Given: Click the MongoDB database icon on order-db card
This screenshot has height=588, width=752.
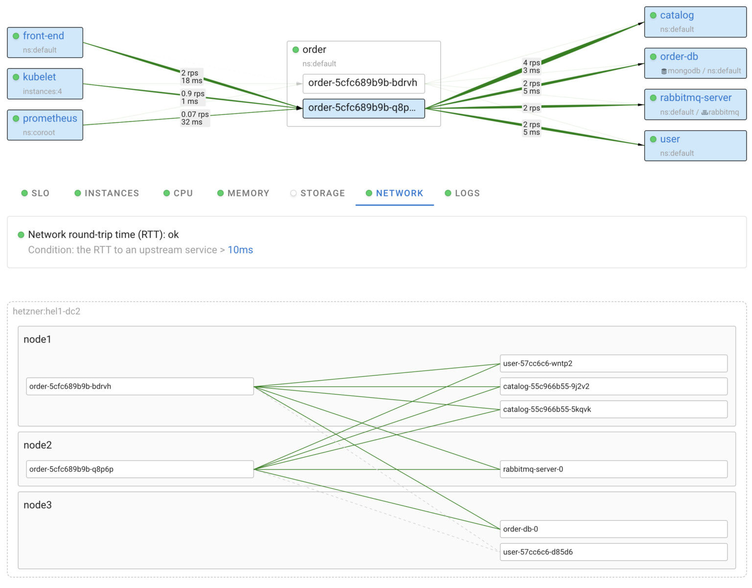Looking at the screenshot, I should click(664, 71).
